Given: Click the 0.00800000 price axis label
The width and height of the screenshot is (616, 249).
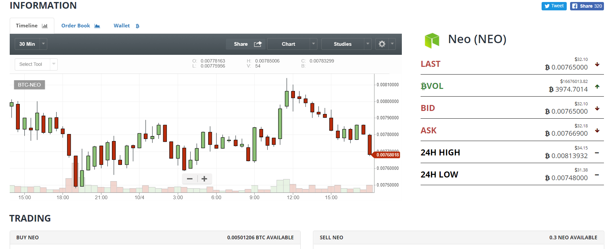Looking at the screenshot, I should (x=388, y=101).
